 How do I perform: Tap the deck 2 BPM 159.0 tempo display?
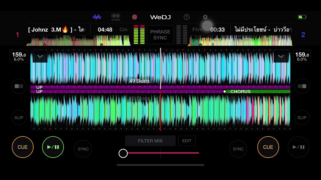302,56
